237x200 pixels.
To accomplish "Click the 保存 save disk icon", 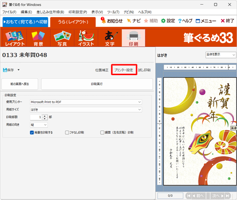I will pos(5,70).
